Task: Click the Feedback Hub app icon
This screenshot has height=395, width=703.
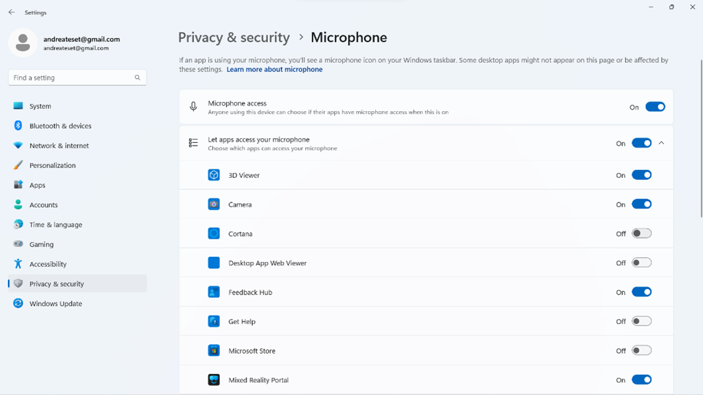Action: click(214, 292)
